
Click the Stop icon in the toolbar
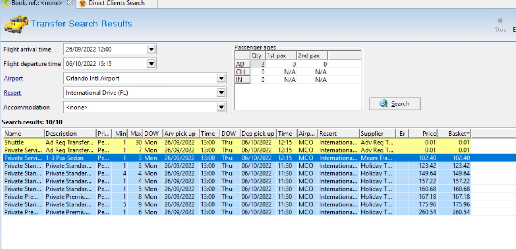(x=500, y=20)
